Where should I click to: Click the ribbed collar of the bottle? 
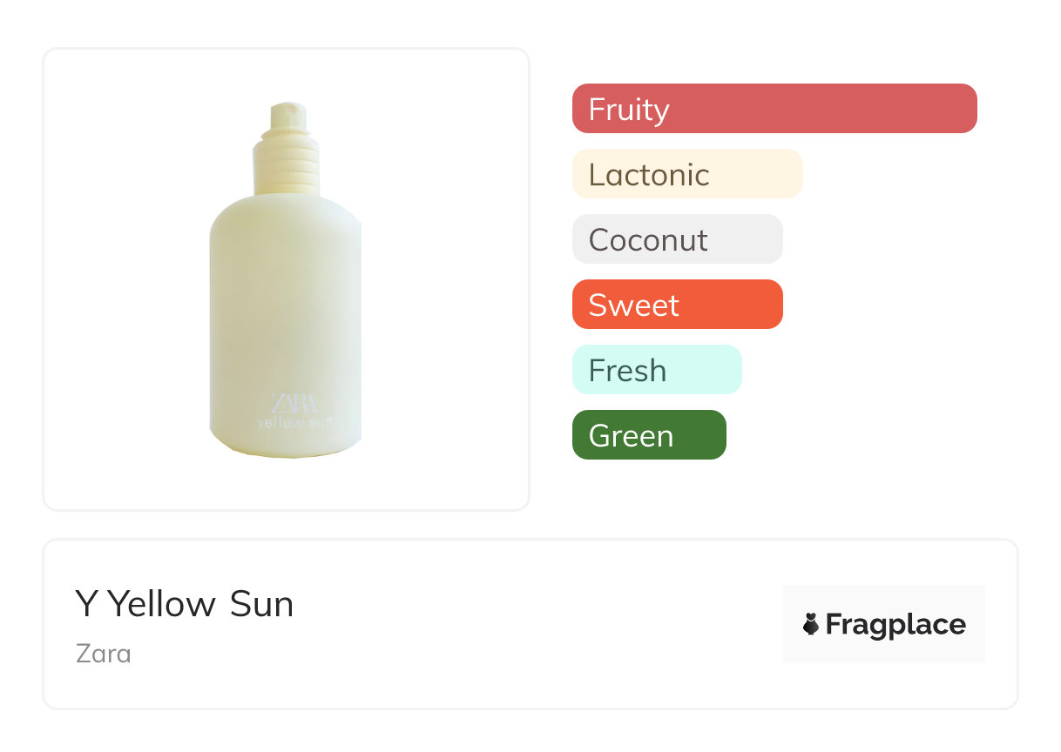(x=286, y=166)
